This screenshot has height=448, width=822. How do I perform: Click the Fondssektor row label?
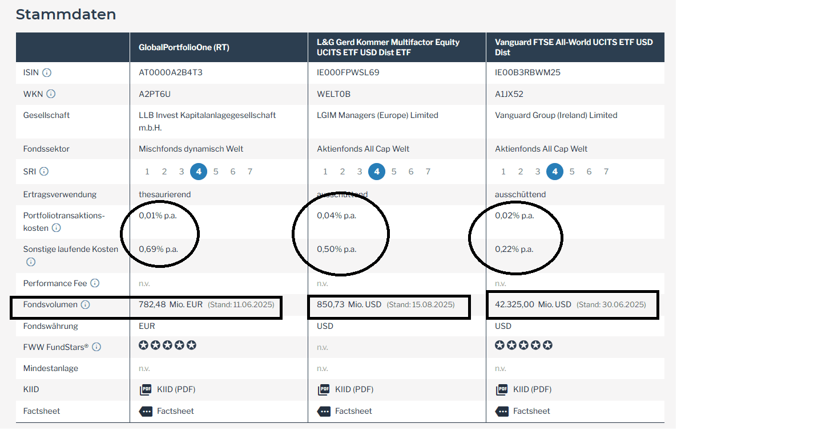pos(46,149)
